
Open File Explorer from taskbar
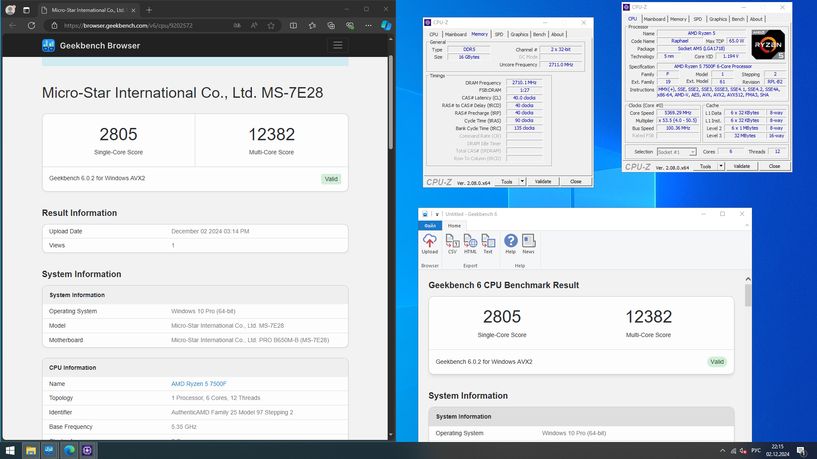tap(31, 450)
